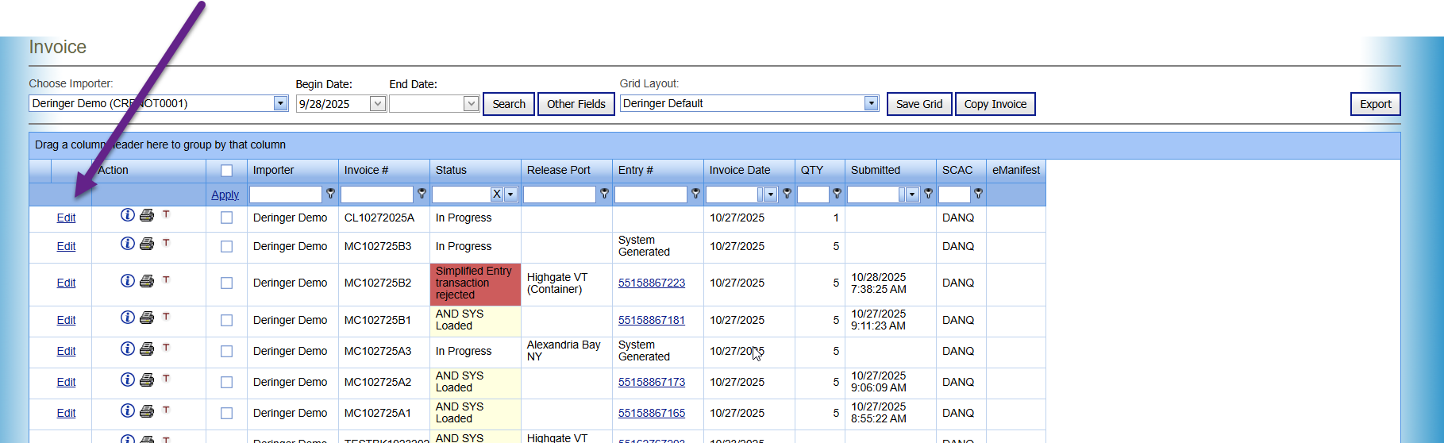Click info icon for invoice MC102725A3

coord(127,349)
